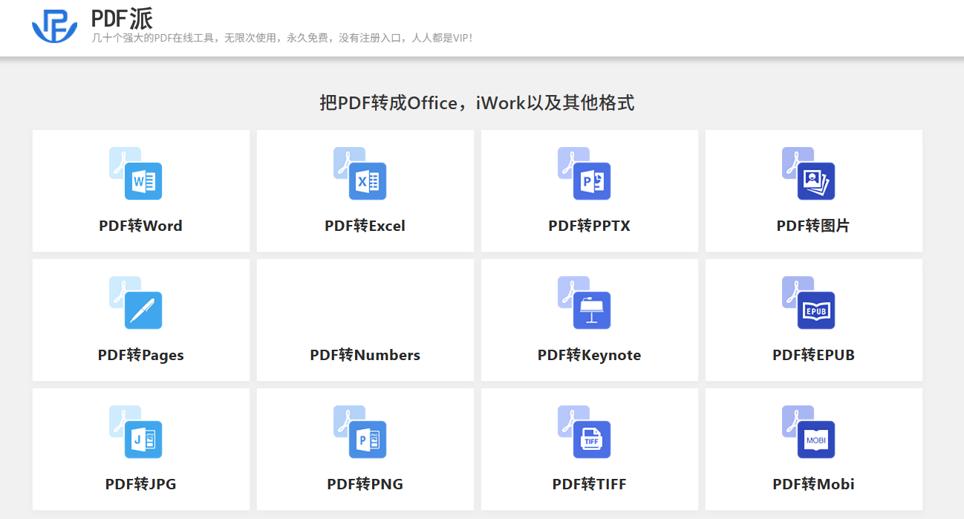Click the PDF转Mobi label text
964x519 pixels.
pos(814,484)
